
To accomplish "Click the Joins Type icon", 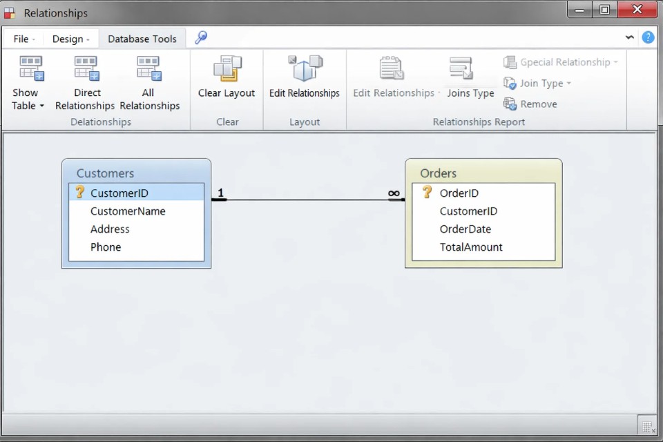I will coord(461,69).
